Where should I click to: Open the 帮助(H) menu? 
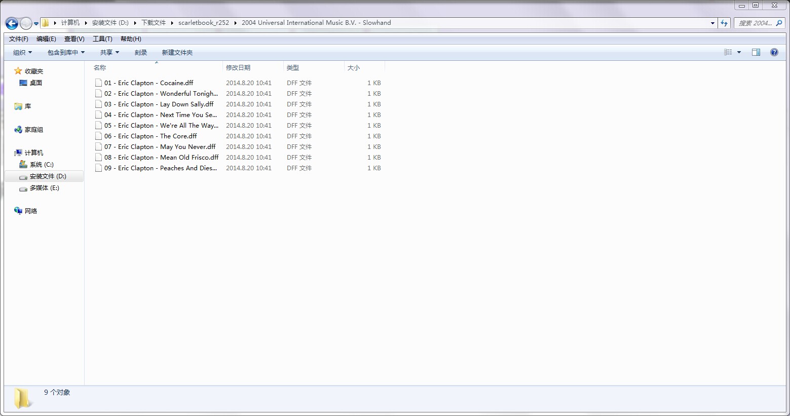click(131, 39)
